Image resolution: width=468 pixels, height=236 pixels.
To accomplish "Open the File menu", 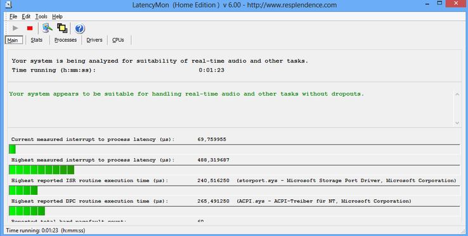I will coord(13,16).
